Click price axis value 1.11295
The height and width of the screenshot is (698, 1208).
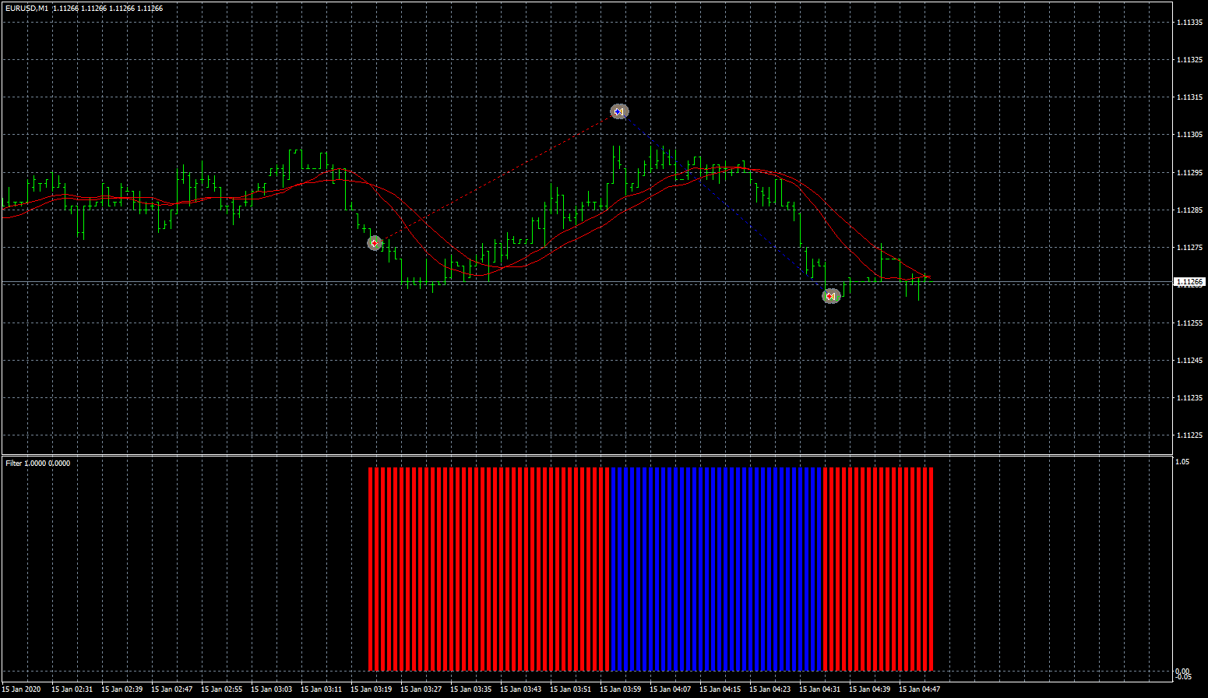[x=1189, y=172]
